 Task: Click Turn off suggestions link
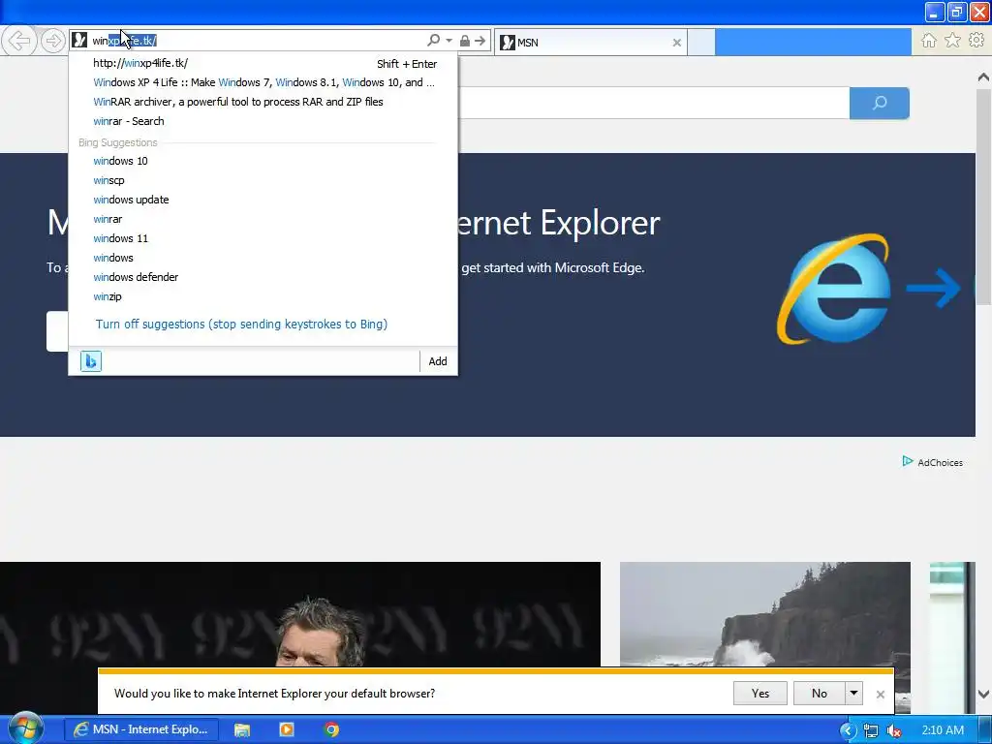pos(241,324)
